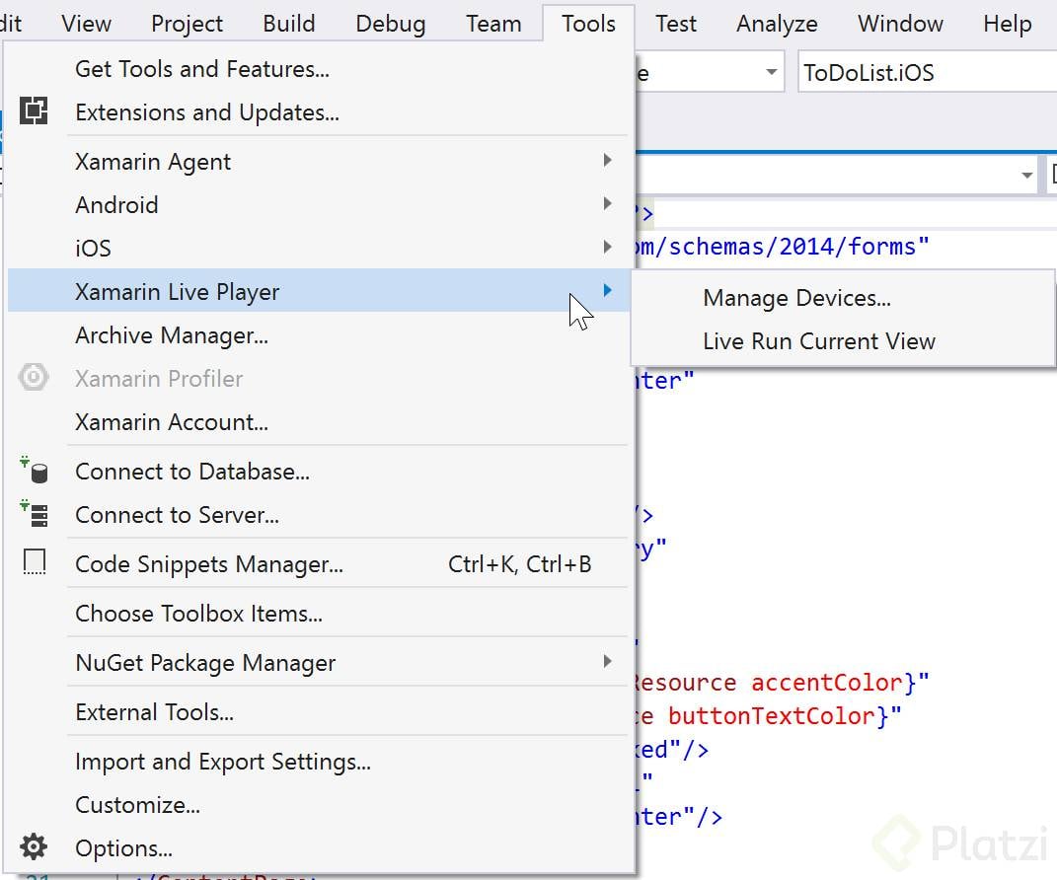Screen dimensions: 1057x880
Task: Click the Code Snippets Manager icon
Action: pos(36,560)
